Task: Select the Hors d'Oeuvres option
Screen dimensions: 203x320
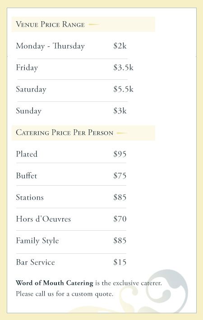Action: coord(43,219)
